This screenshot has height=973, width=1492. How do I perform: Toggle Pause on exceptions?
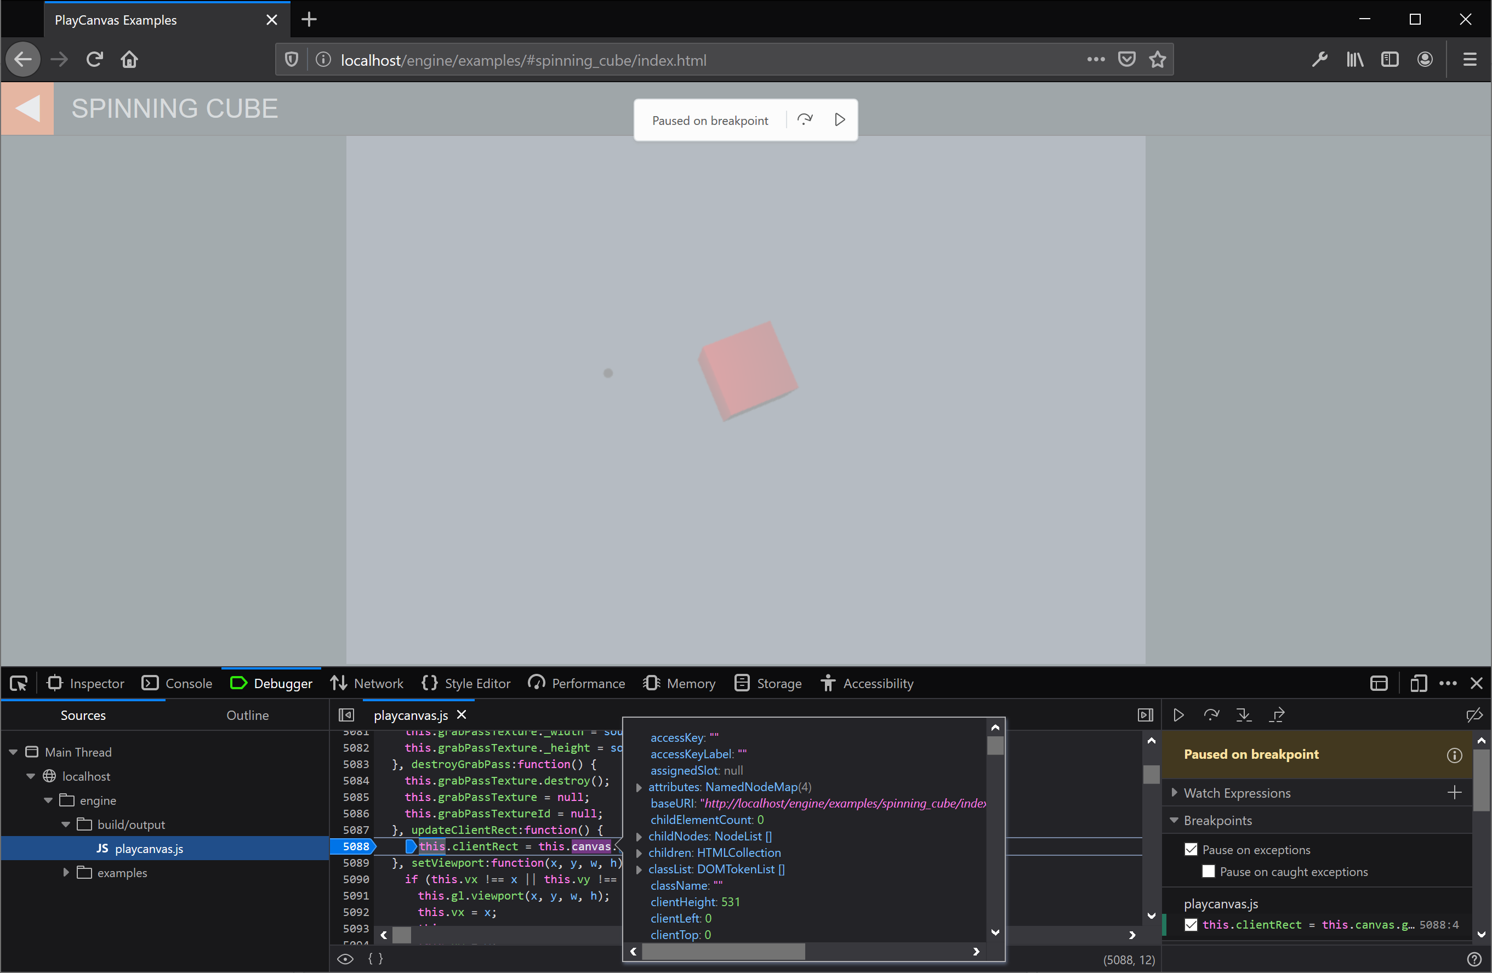[x=1192, y=849]
